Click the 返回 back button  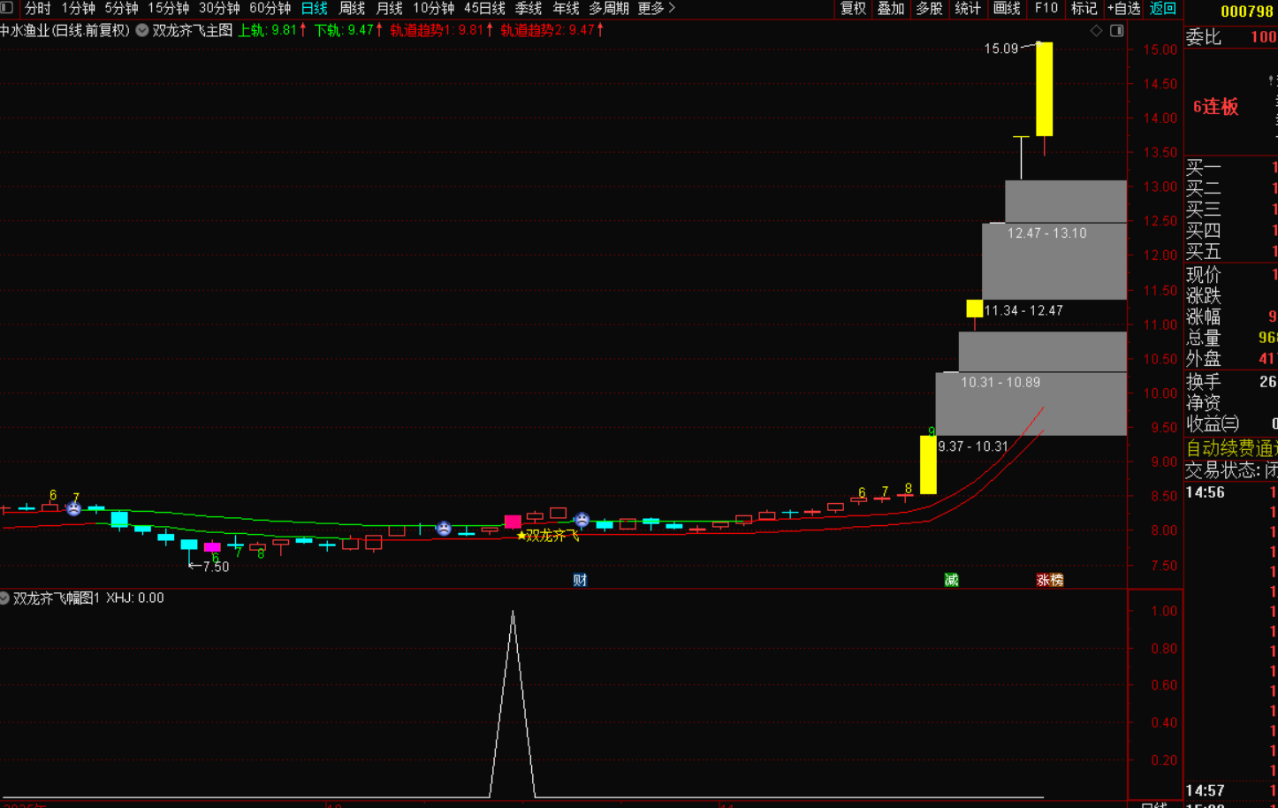pos(1162,8)
